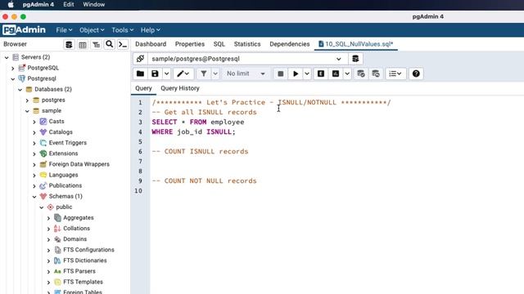
Task: Click the Query Tool icon in Browser panel
Action: point(69,44)
